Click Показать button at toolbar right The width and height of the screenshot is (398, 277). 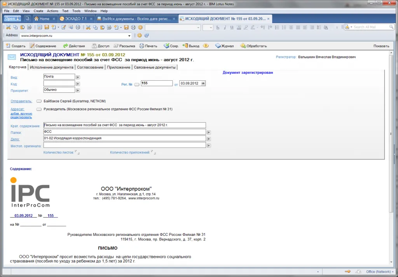pos(381,46)
